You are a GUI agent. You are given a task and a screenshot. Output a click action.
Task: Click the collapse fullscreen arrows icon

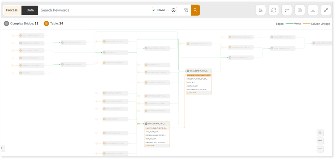[x=326, y=10]
